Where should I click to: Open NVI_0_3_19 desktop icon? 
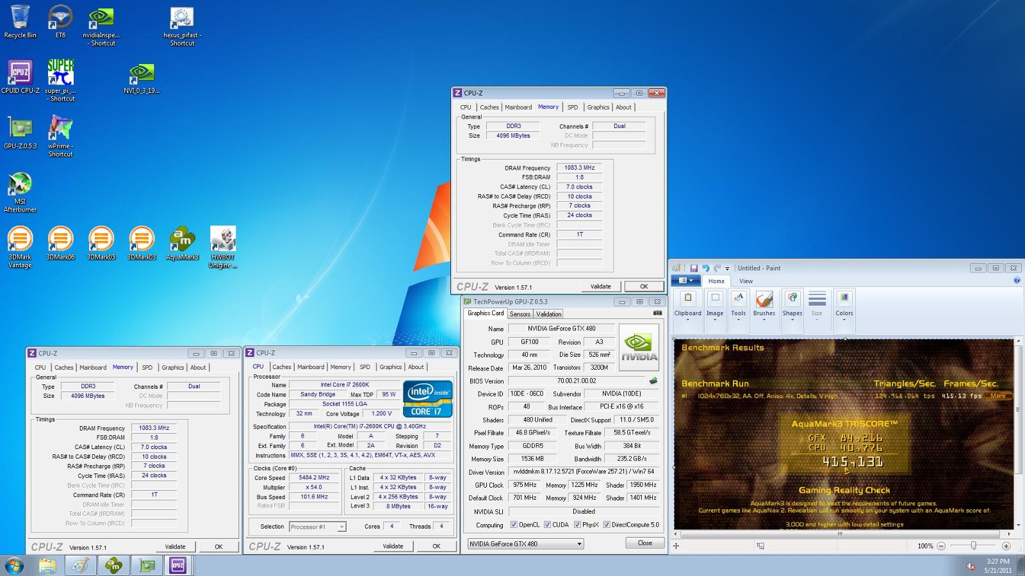[x=142, y=78]
